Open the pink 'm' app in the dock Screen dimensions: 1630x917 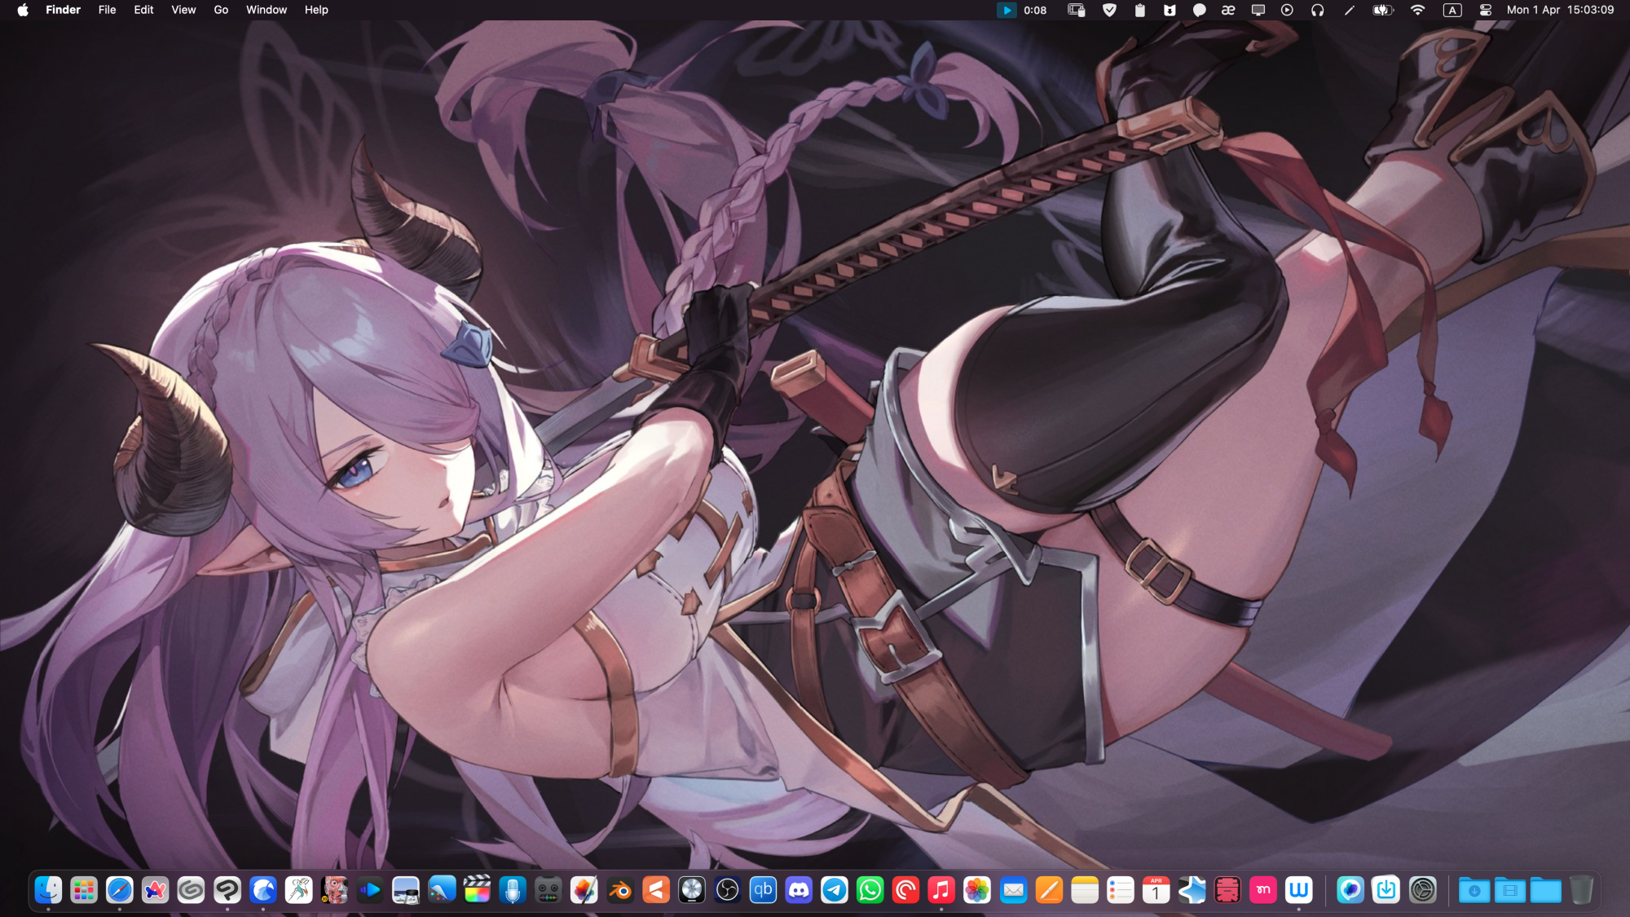[1263, 890]
